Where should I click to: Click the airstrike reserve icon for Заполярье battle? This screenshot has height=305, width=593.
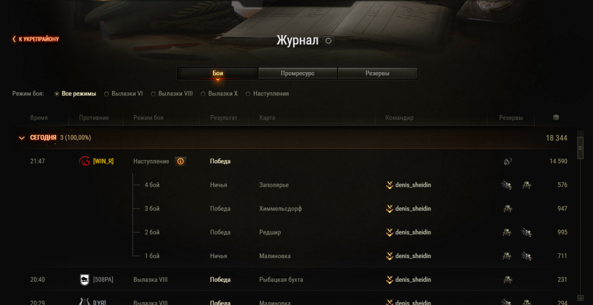506,185
